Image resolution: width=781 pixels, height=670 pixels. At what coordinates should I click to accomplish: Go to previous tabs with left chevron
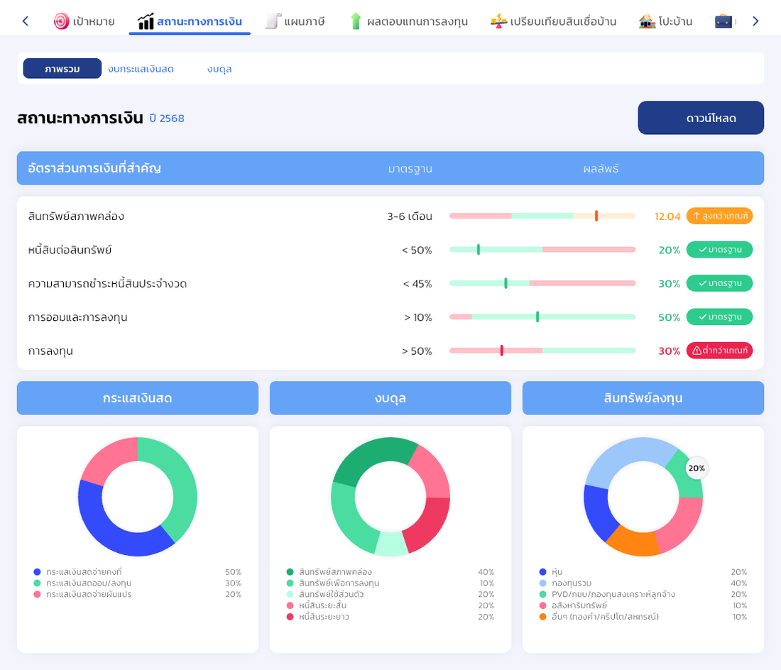[x=26, y=21]
